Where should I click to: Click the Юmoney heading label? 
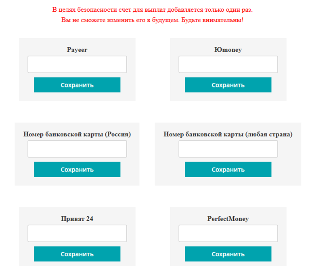[x=228, y=50]
